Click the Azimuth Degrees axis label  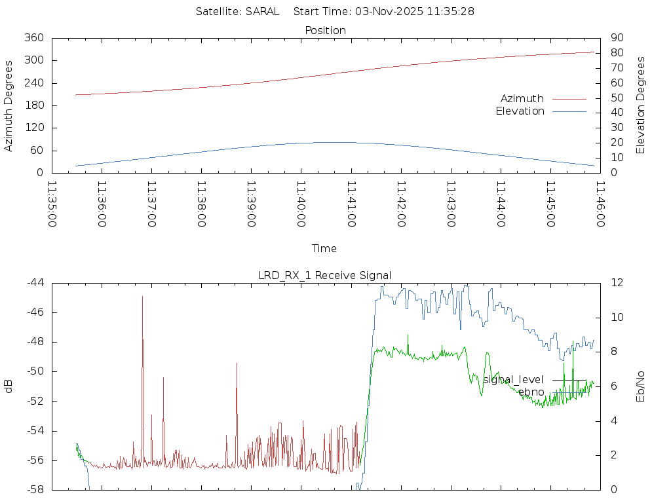(x=9, y=105)
